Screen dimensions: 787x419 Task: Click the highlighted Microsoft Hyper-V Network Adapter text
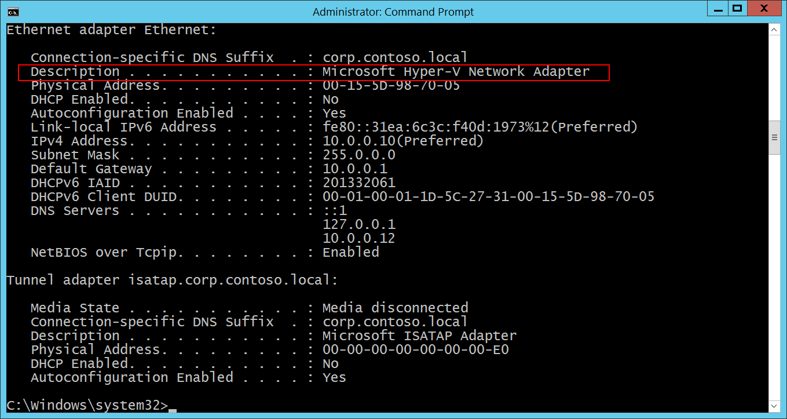(x=456, y=72)
